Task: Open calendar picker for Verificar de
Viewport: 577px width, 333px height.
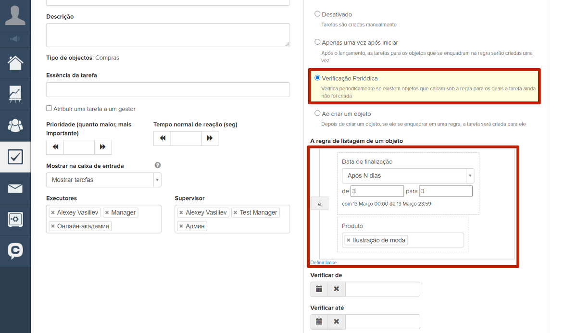Action: click(319, 289)
